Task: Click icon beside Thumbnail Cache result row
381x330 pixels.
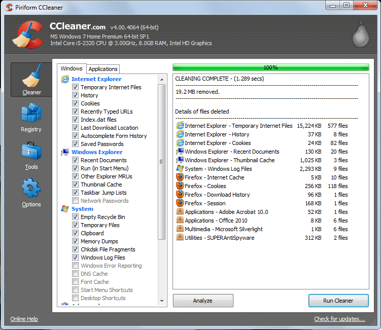Action: pyautogui.click(x=180, y=160)
